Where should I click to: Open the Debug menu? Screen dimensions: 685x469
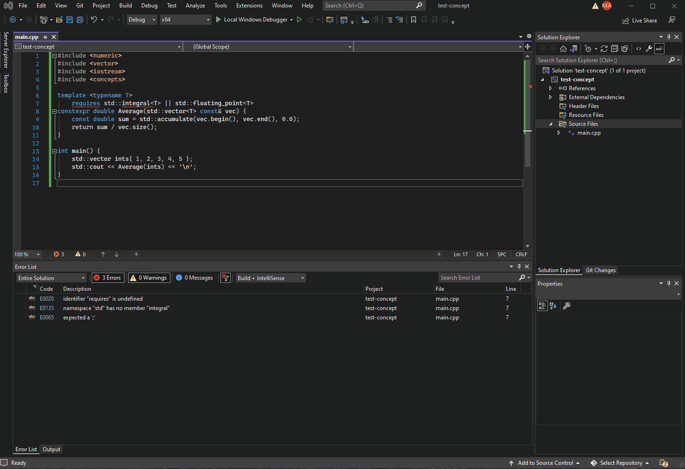(x=149, y=6)
